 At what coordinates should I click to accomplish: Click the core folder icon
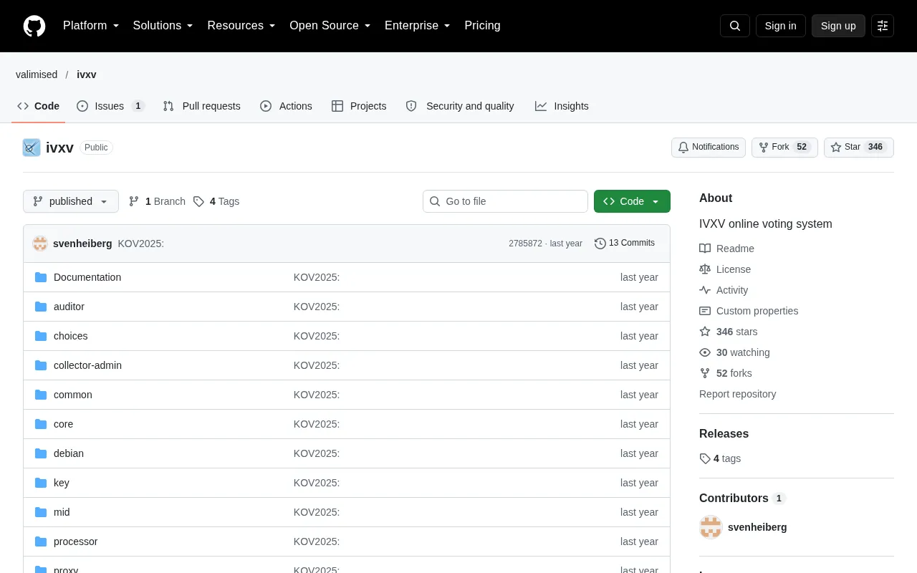pos(41,424)
